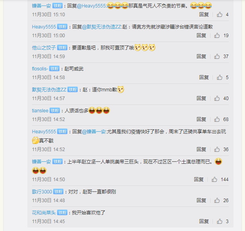245x231 pixels.
Task: Like the comment with 144 thumbs-up
Action: 214,180
